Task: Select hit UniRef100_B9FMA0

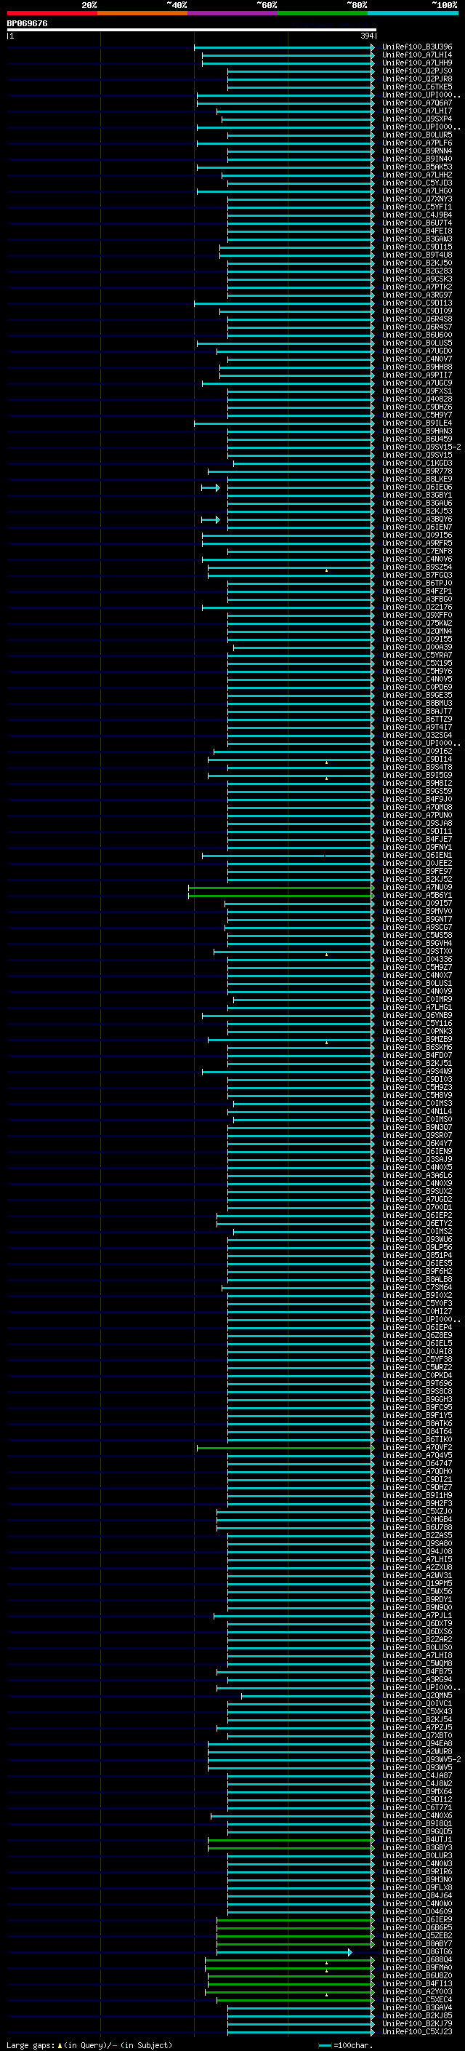Action: [x=416, y=1968]
